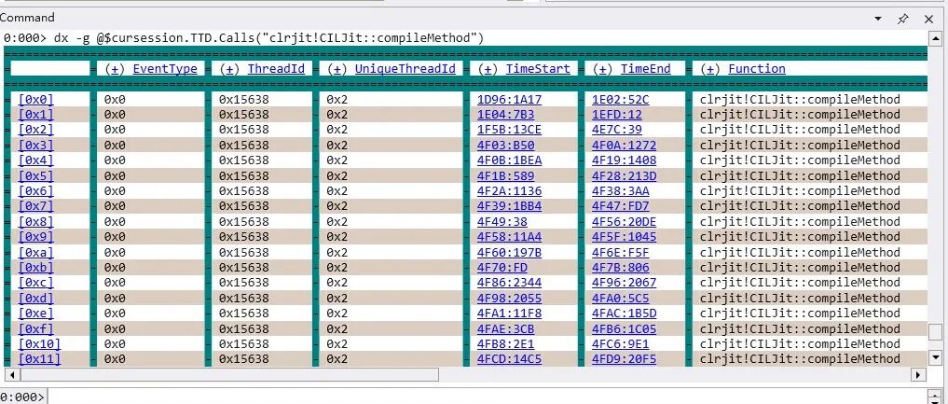
Task: Jump to TimeEnd position 4FA0:5C5
Action: pos(620,299)
